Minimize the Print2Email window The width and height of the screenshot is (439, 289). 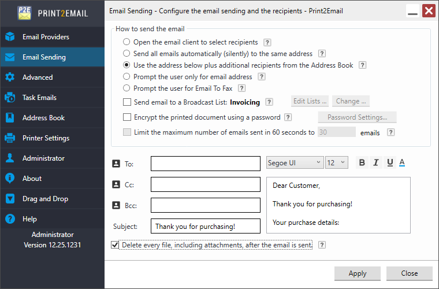coord(412,11)
